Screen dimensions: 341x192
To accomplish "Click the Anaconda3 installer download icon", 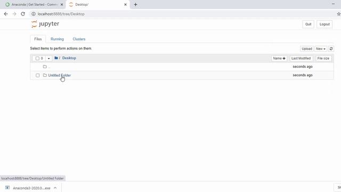I will [x=7, y=188].
